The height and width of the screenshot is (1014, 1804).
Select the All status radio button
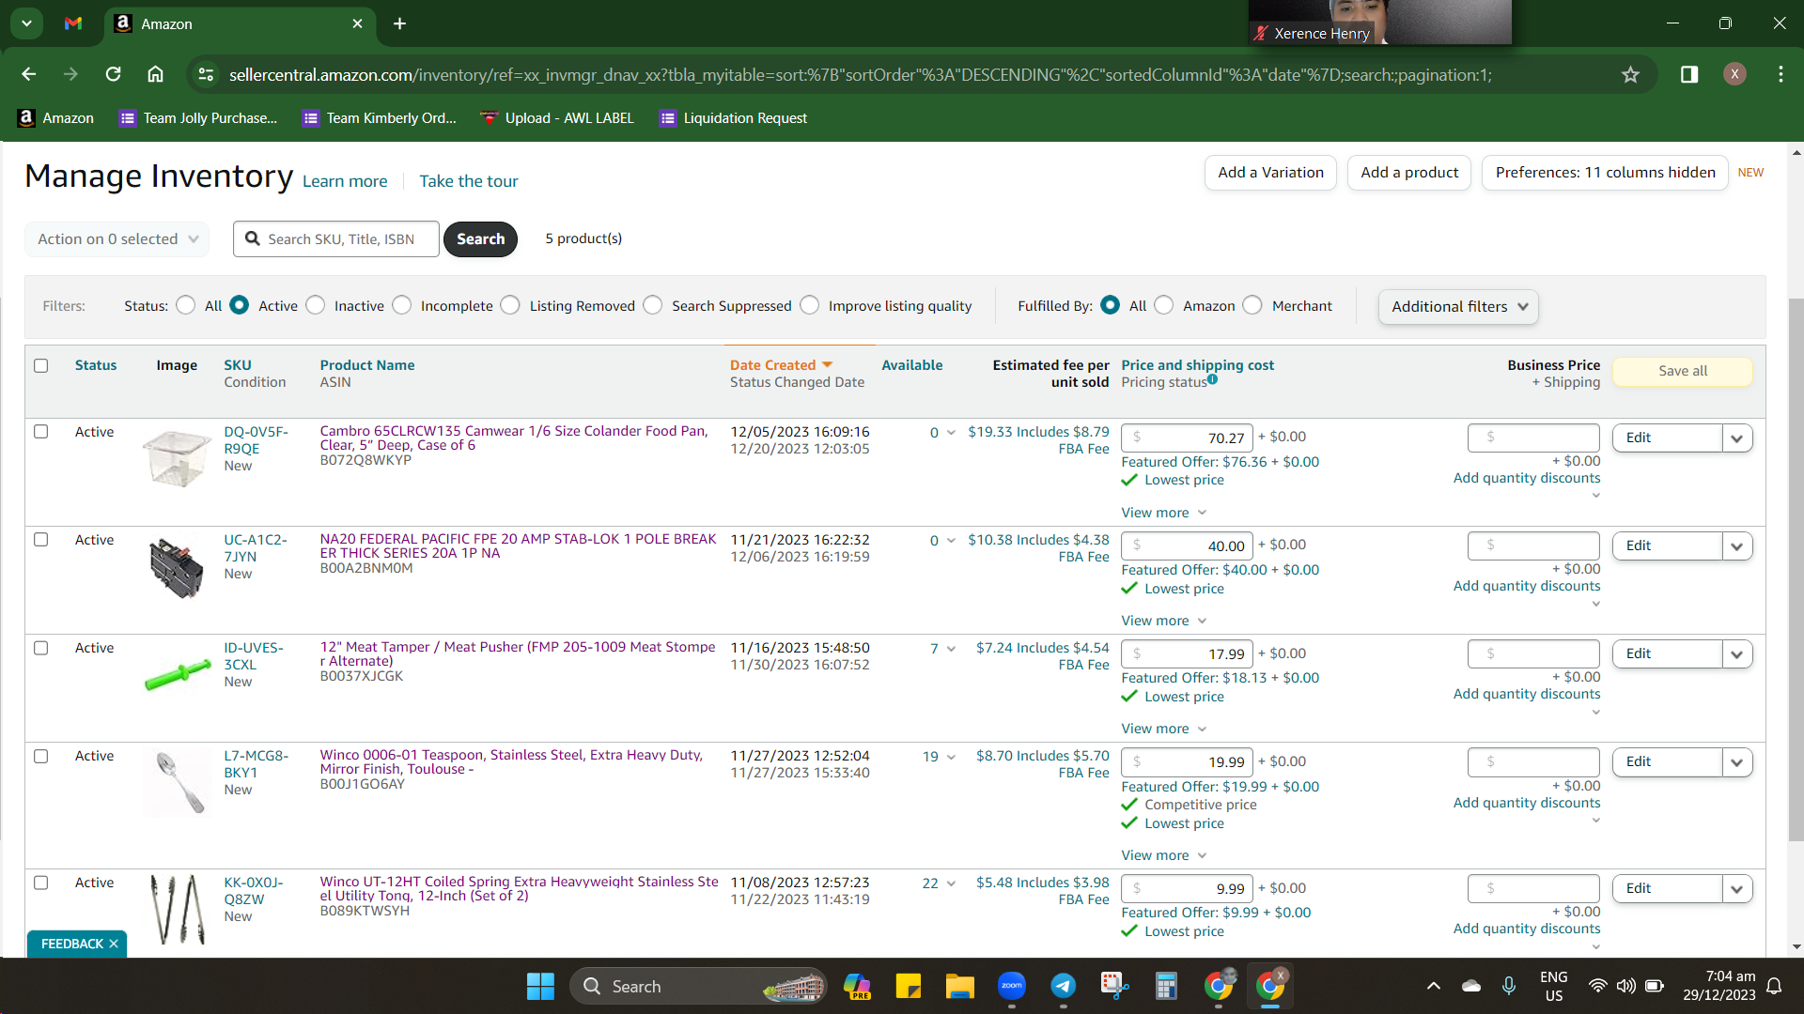coord(186,305)
